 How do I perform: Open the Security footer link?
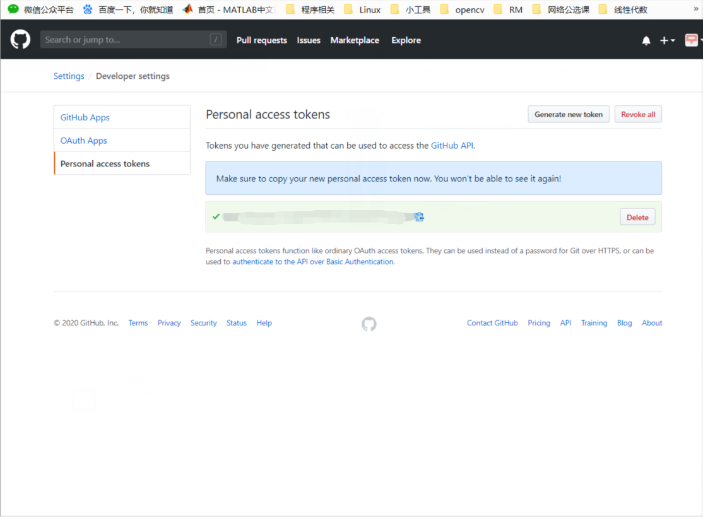coord(204,323)
